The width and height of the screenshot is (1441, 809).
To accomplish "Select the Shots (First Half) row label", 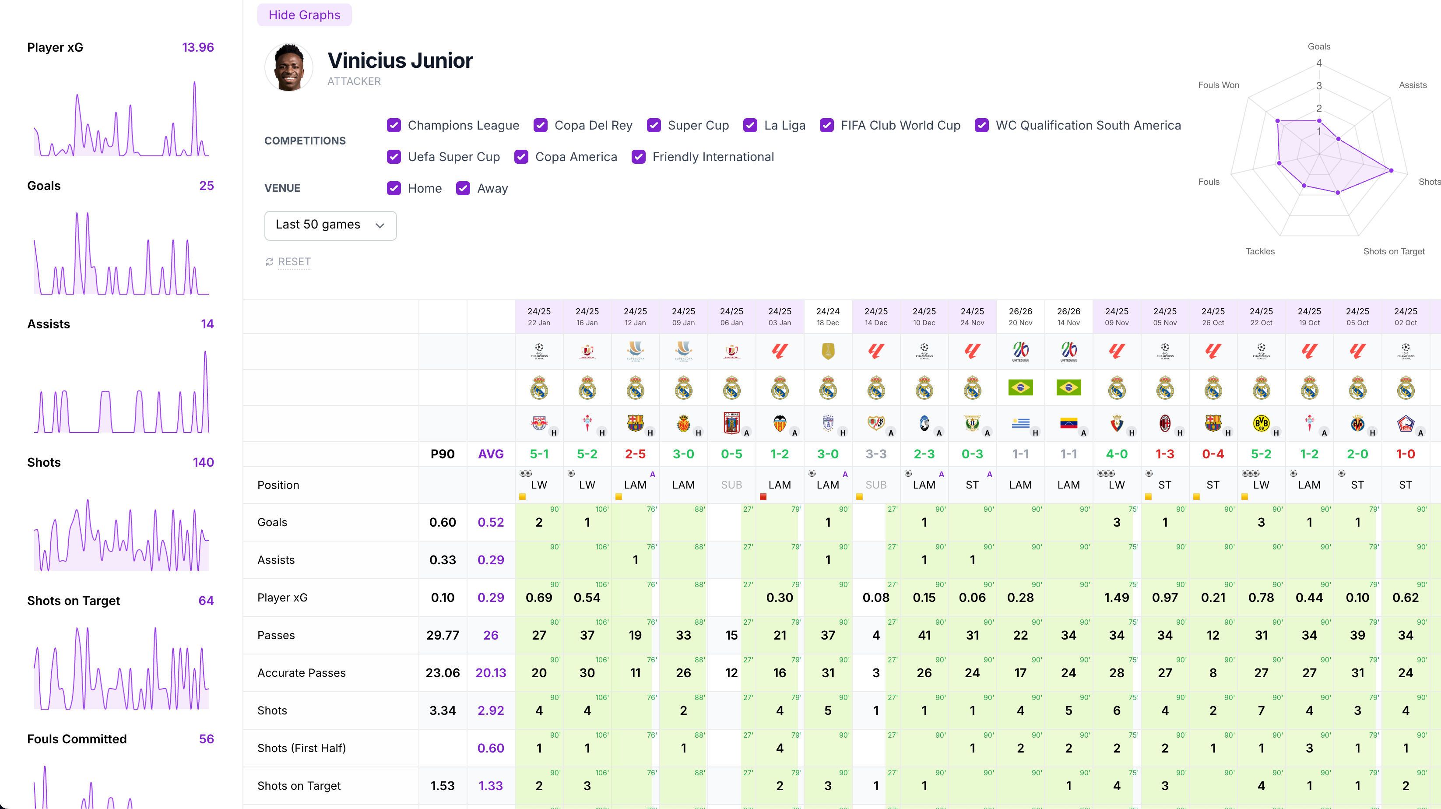I will coord(302,748).
